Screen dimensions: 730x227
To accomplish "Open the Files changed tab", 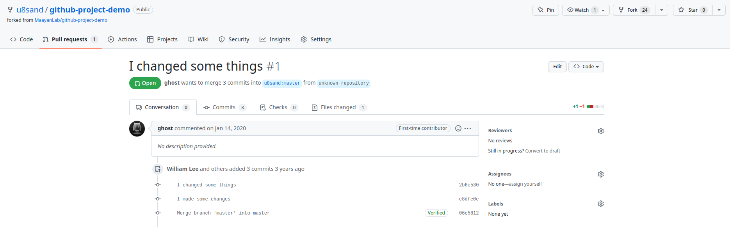I will [338, 107].
